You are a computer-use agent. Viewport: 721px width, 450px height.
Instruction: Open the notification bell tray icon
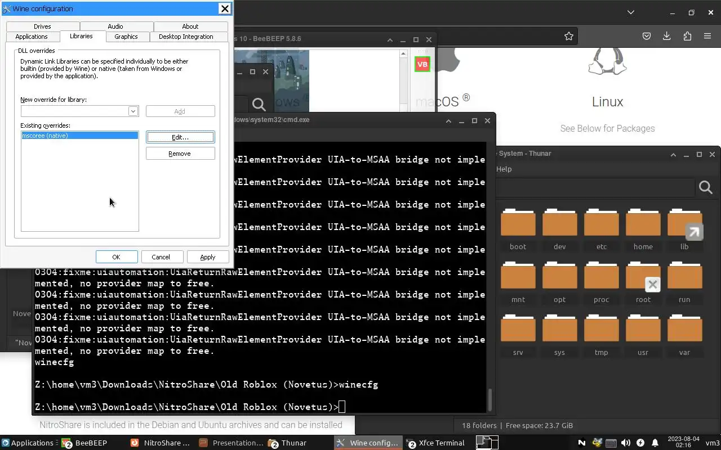pos(655,443)
